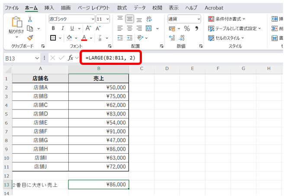Open 条件付き書式 conditional formatting
The width and height of the screenshot is (286, 196).
click(227, 19)
